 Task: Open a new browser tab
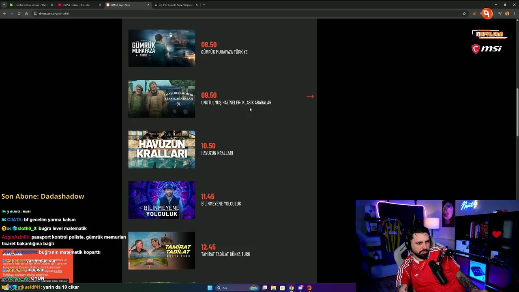pos(204,5)
